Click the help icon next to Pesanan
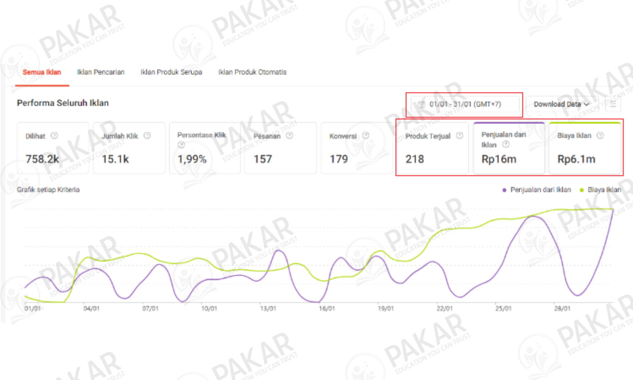Image resolution: width=633 pixels, height=380 pixels. click(x=289, y=136)
